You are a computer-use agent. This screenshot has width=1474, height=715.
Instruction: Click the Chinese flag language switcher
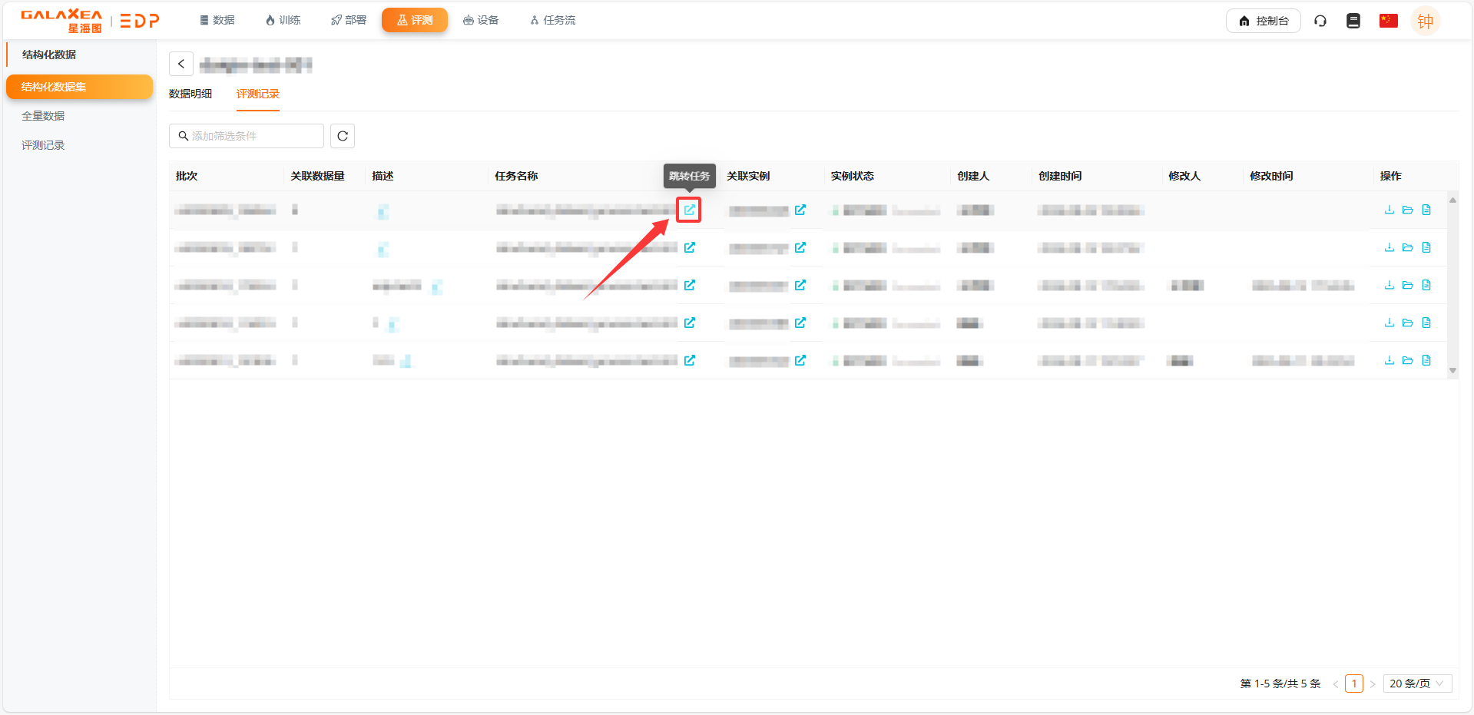click(1388, 21)
